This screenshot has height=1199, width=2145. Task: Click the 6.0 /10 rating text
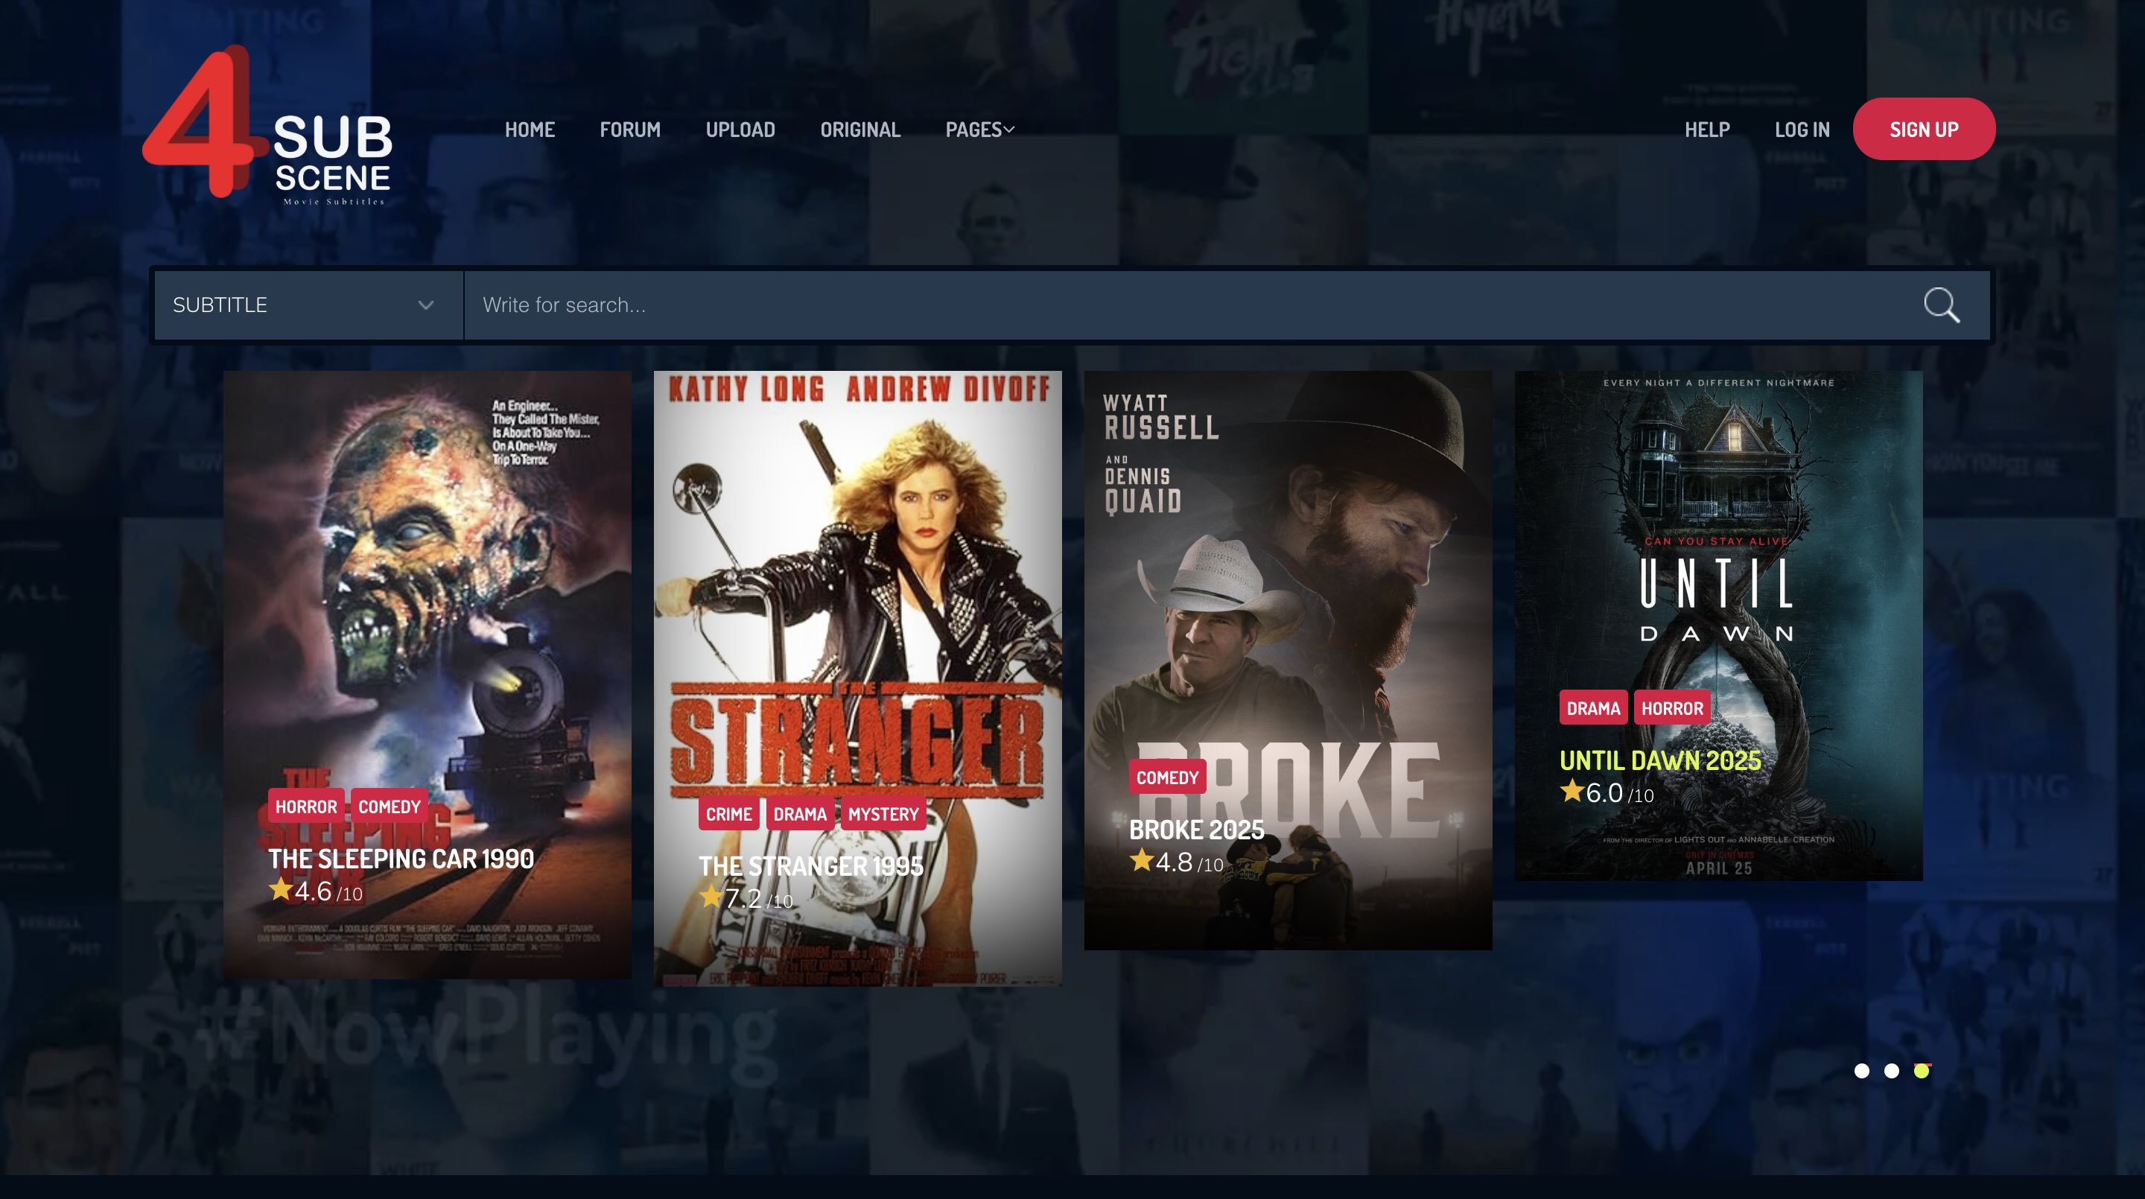point(1620,794)
